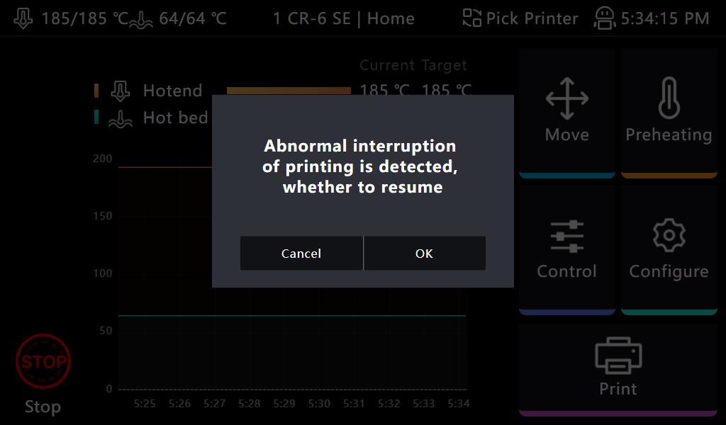Tap the 185/185 °C hotend temperature readout

(84, 18)
